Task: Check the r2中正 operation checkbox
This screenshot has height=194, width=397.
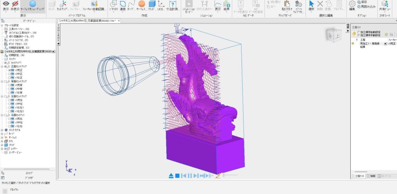Action: point(10,74)
